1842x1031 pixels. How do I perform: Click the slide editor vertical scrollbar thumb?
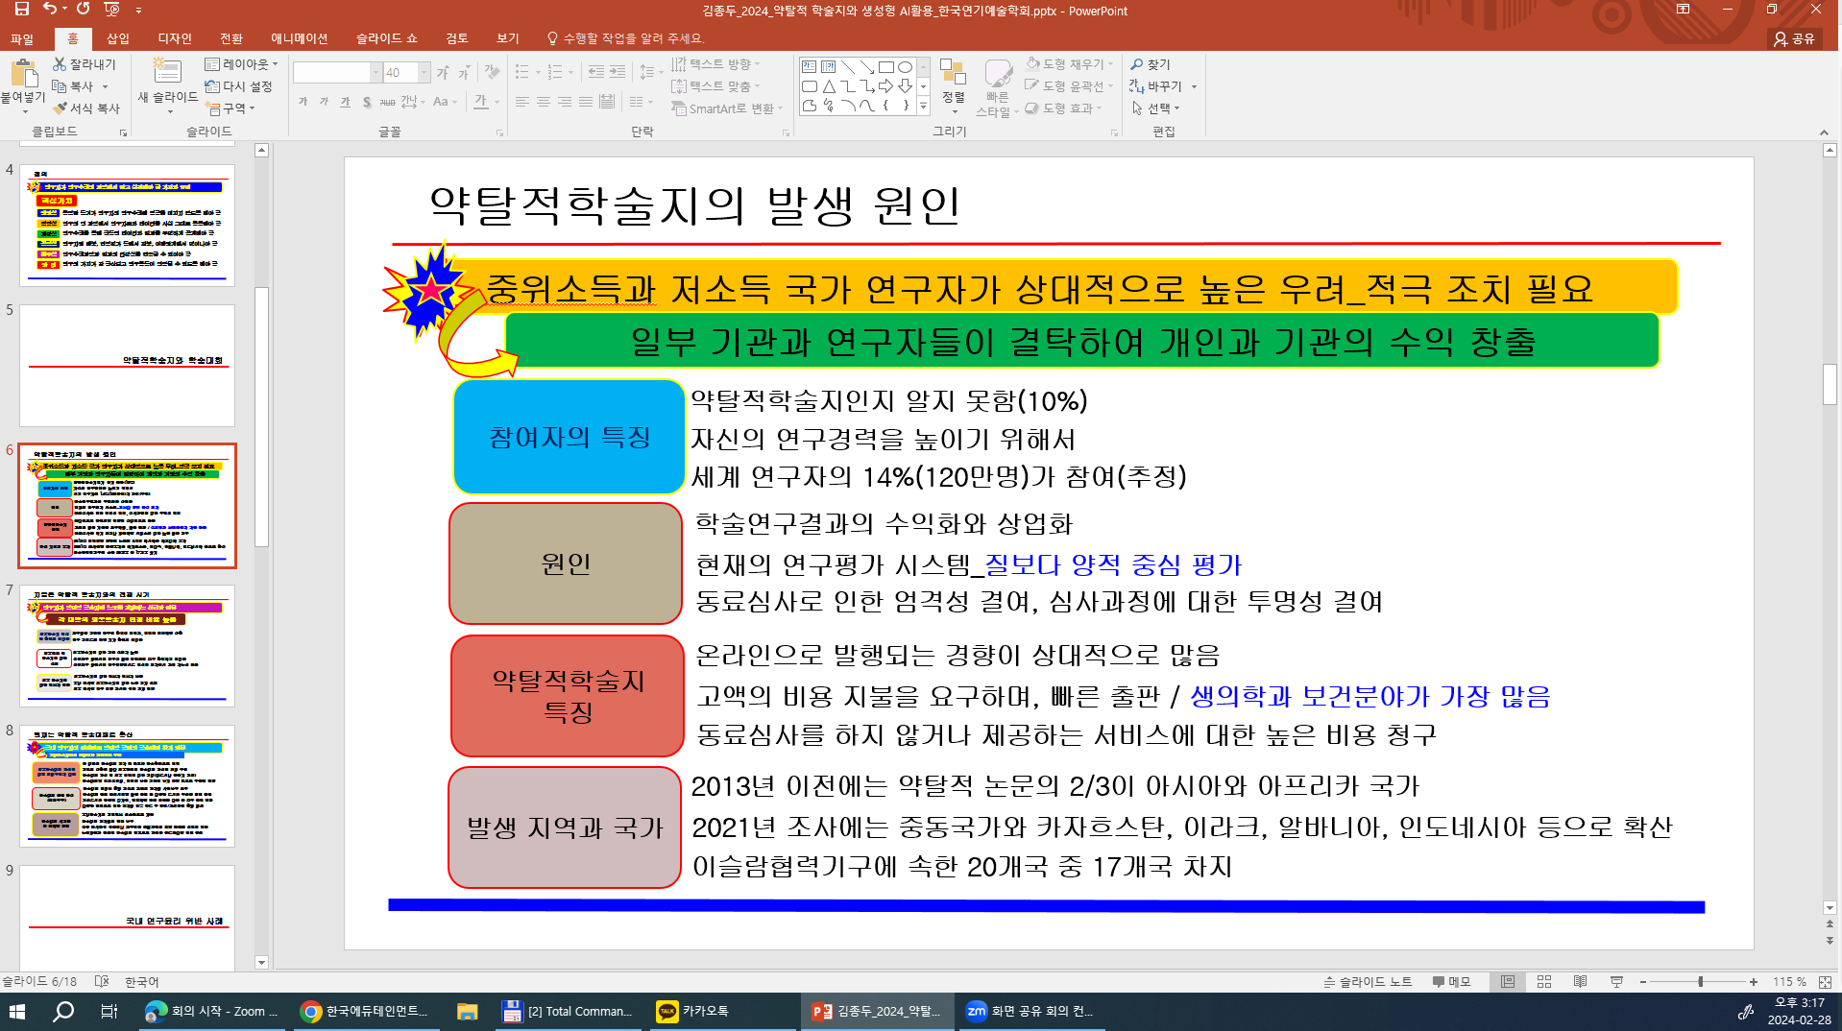coord(1830,385)
